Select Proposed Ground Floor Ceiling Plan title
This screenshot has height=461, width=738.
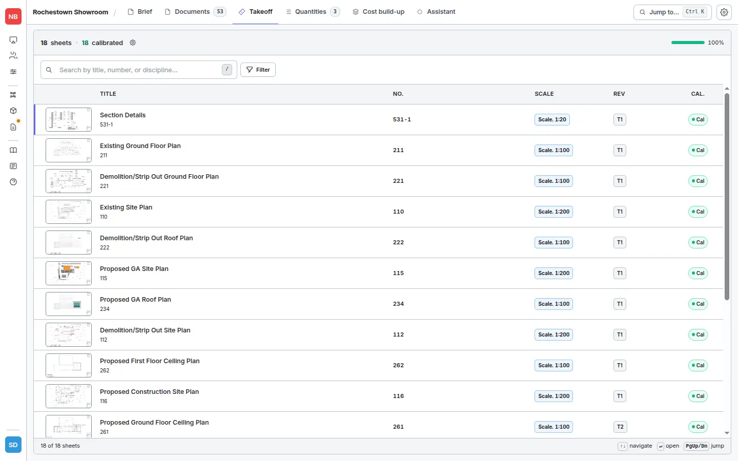[154, 423]
